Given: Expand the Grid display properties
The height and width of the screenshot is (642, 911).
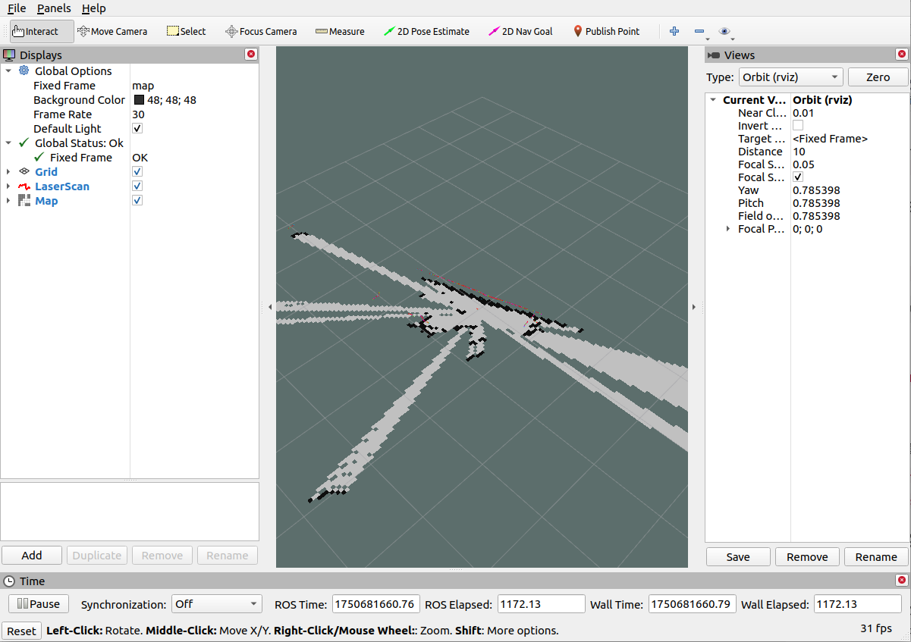Looking at the screenshot, I should pos(8,171).
